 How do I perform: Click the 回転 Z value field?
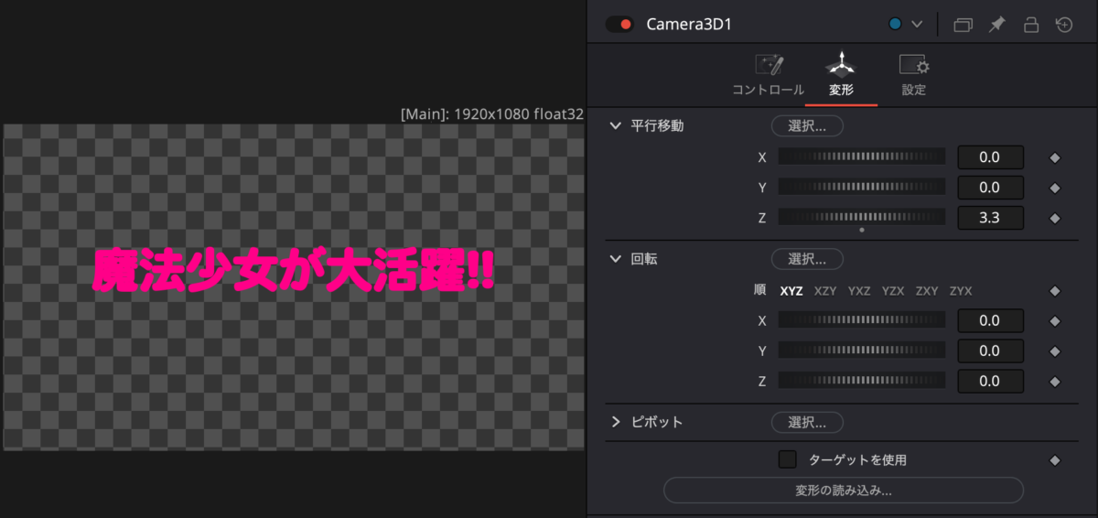[990, 382]
